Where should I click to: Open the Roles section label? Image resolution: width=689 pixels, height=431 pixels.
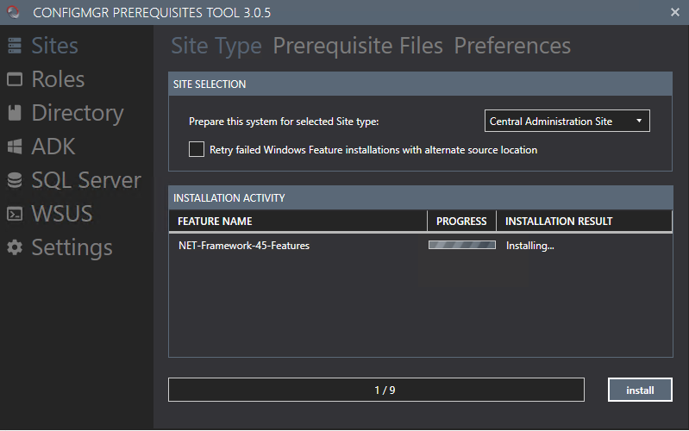coord(58,79)
